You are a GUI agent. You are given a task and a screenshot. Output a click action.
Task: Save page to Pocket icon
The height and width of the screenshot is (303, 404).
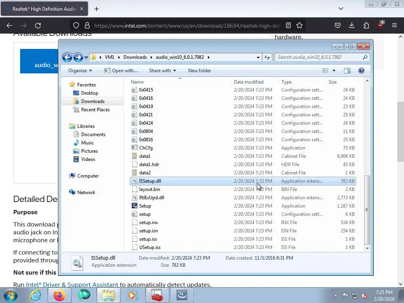tap(338, 25)
